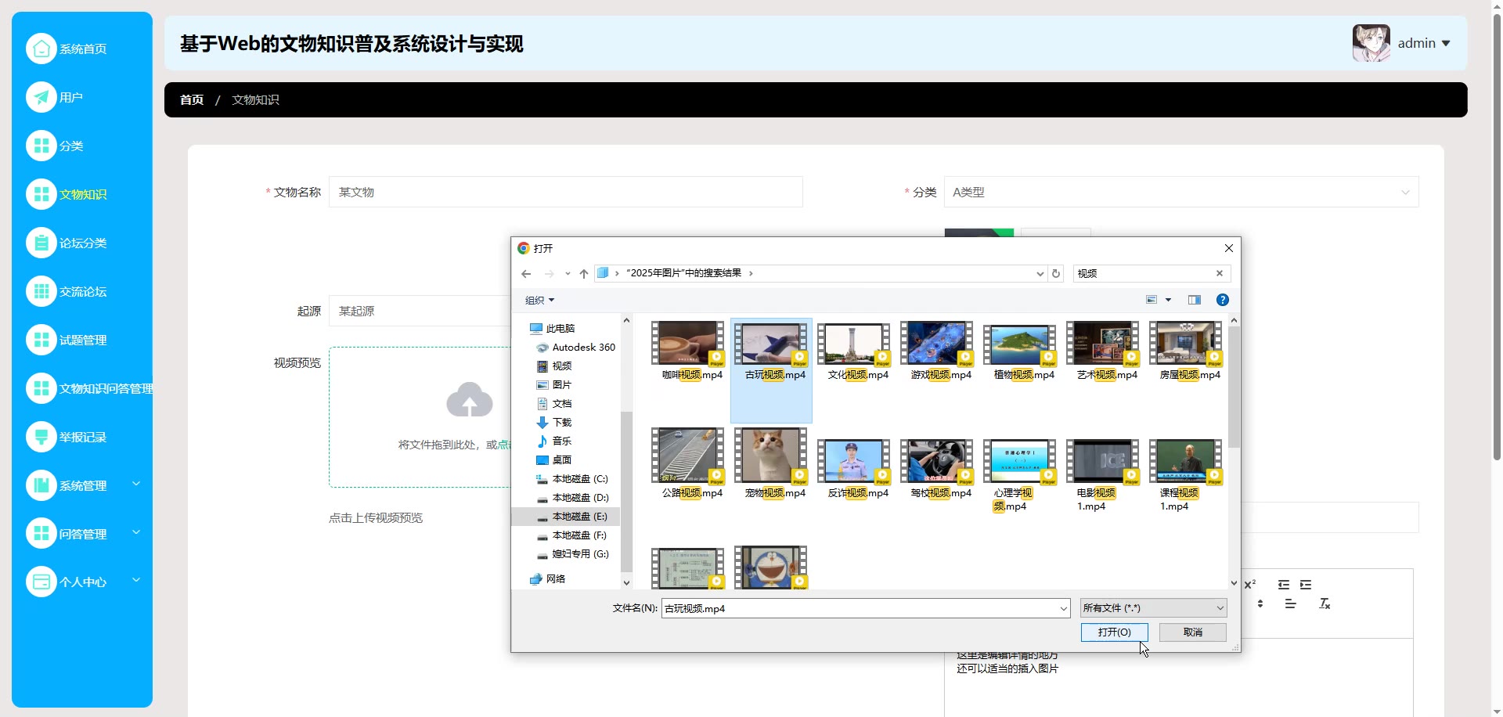The width and height of the screenshot is (1503, 717).
Task: Toggle the preview pane icon
Action: coord(1194,300)
